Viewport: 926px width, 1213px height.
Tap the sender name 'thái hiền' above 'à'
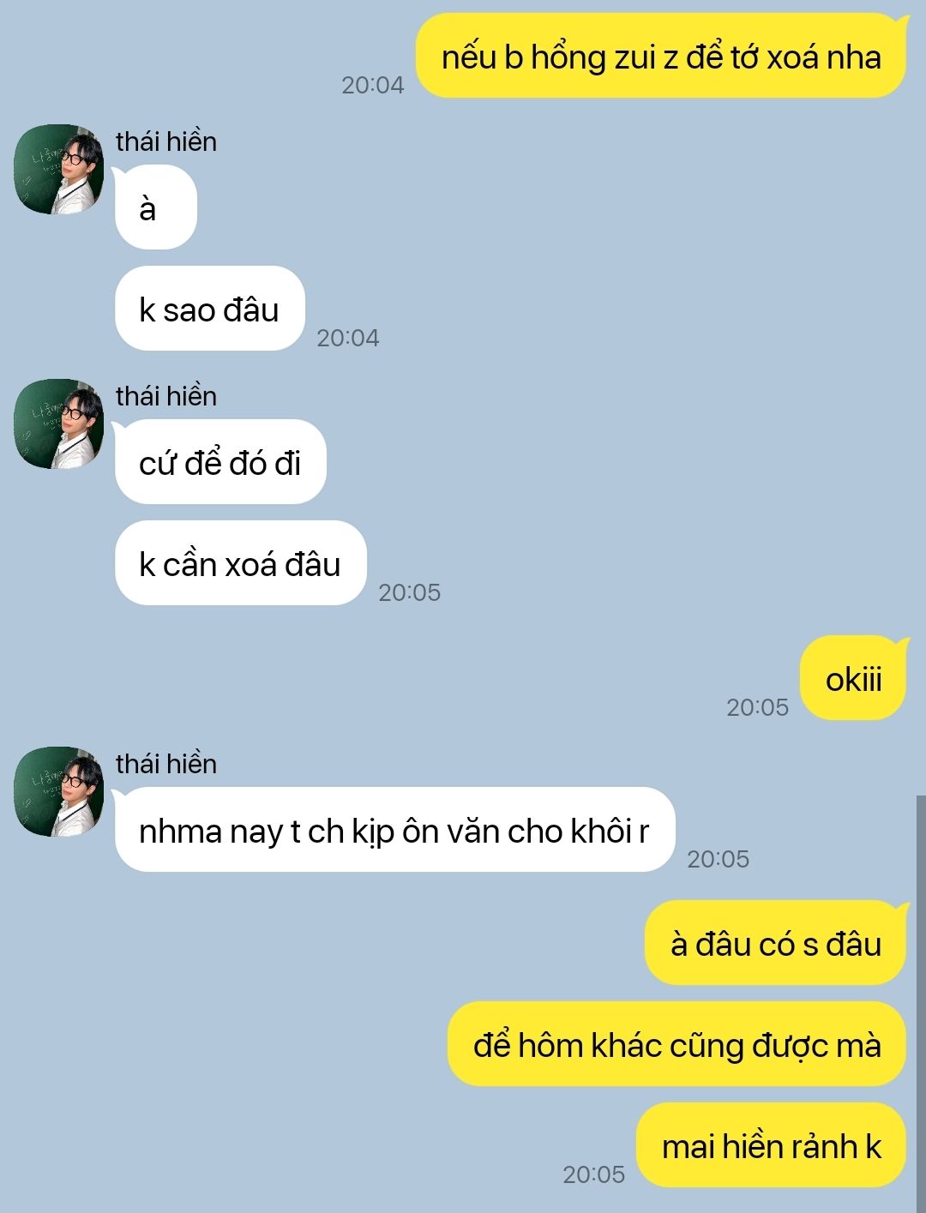tap(166, 141)
